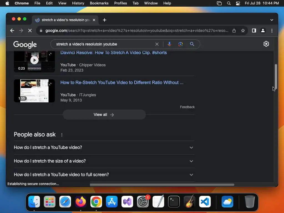Click the date and time in menu bar

point(262,3)
